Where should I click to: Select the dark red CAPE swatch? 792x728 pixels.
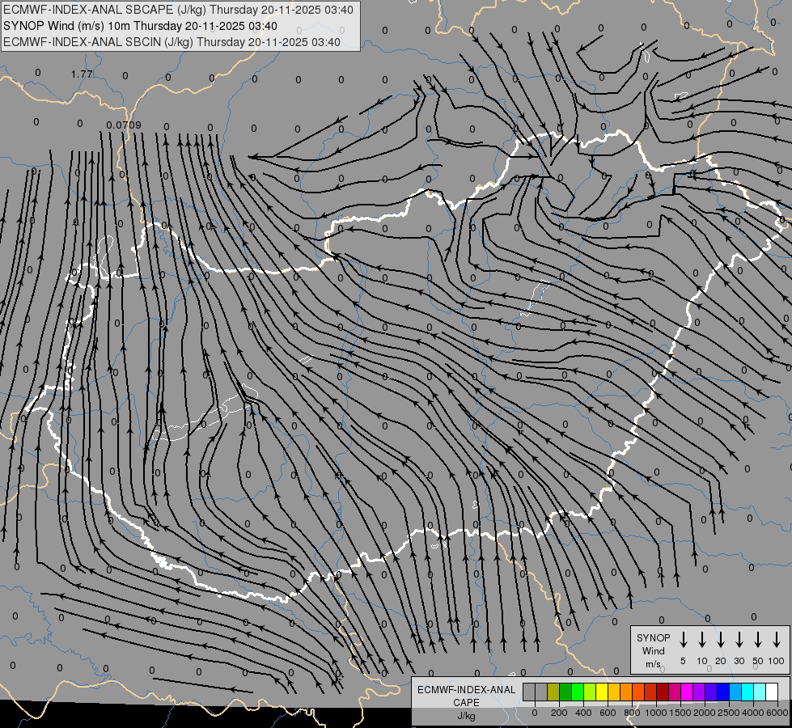663,692
